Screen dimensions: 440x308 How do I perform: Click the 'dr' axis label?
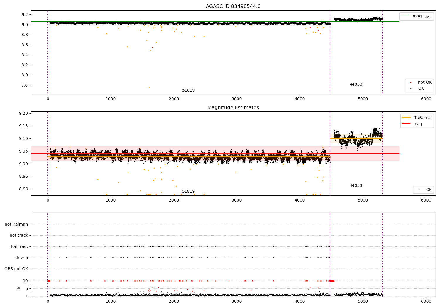19,288
